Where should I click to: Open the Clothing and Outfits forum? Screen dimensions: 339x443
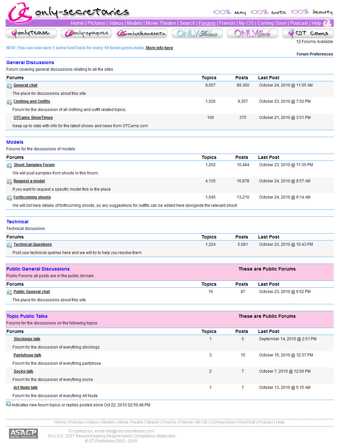click(x=32, y=101)
